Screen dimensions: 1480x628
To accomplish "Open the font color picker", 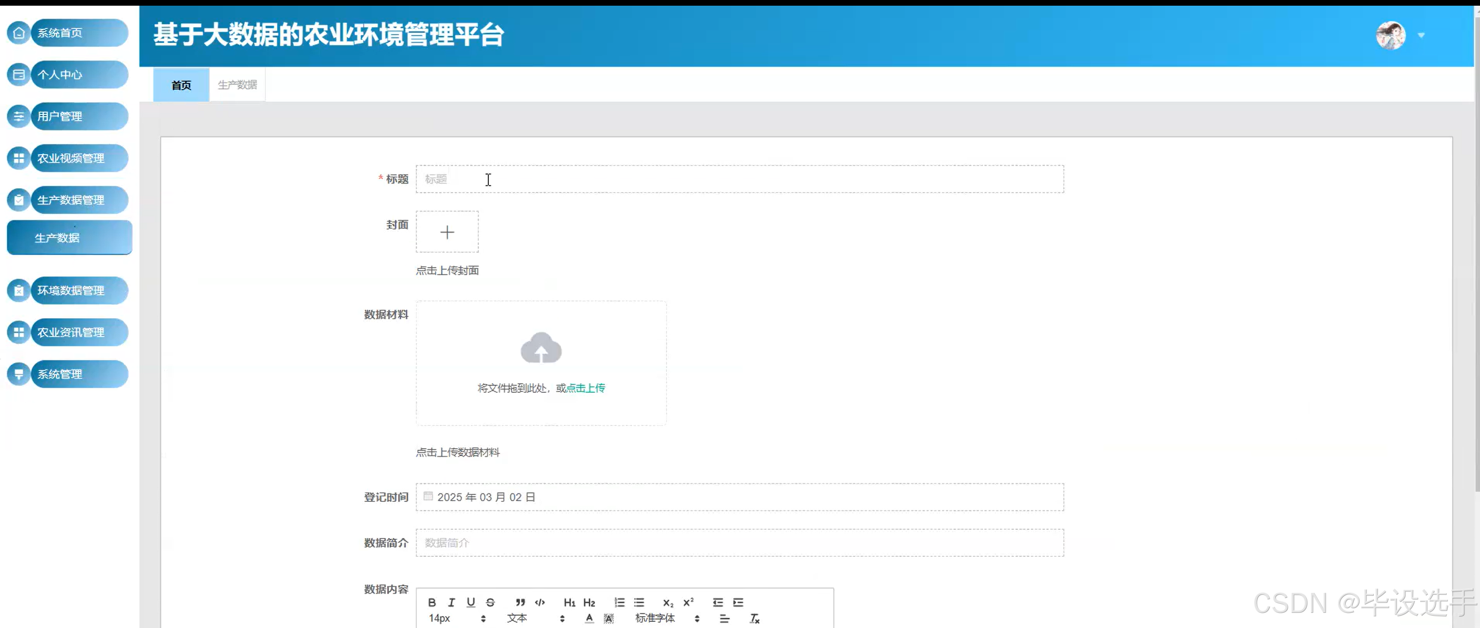I will tap(589, 618).
